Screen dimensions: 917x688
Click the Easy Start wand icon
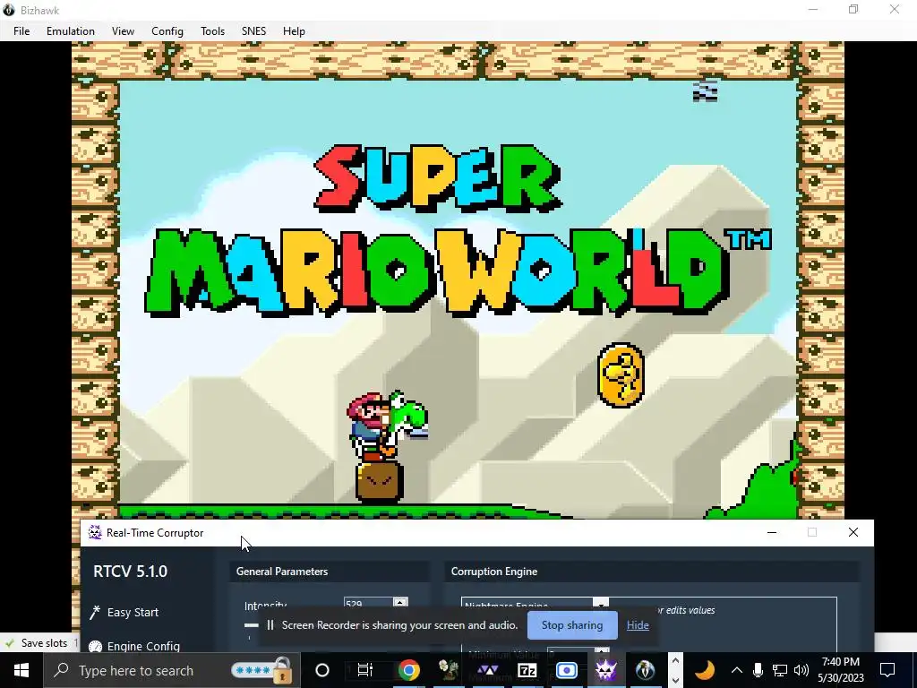coord(95,612)
